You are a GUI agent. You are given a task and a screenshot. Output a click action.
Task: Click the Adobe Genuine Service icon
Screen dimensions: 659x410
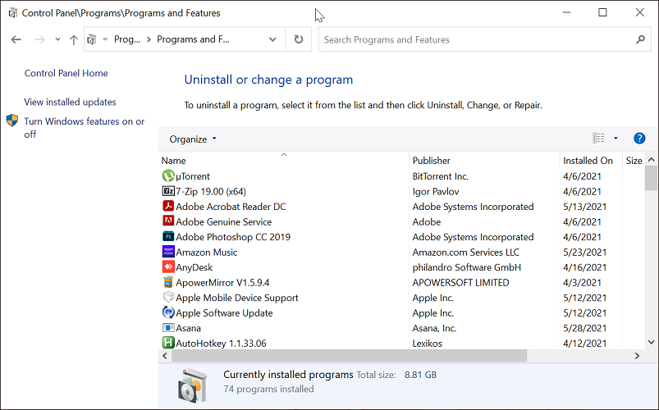[168, 221]
